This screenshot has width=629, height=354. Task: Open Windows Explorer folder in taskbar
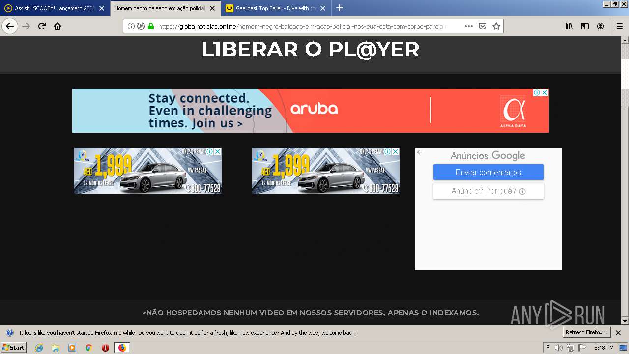point(56,348)
